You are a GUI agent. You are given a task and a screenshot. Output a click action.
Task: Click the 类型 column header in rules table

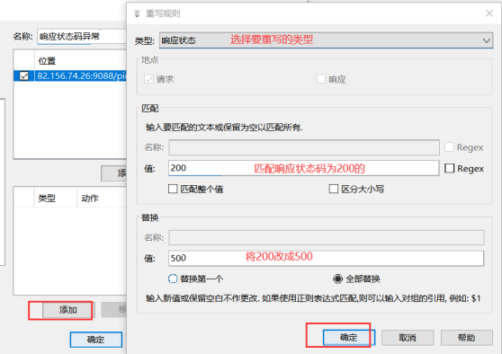[47, 199]
